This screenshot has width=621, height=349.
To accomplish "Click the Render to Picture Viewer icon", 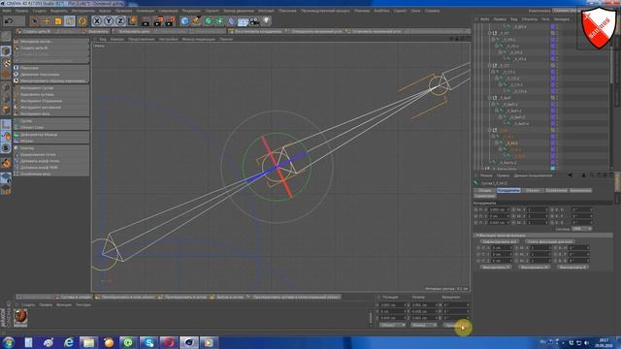I will (x=158, y=21).
